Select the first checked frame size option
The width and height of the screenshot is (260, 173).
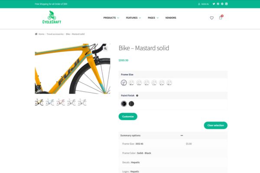pyautogui.click(x=123, y=83)
